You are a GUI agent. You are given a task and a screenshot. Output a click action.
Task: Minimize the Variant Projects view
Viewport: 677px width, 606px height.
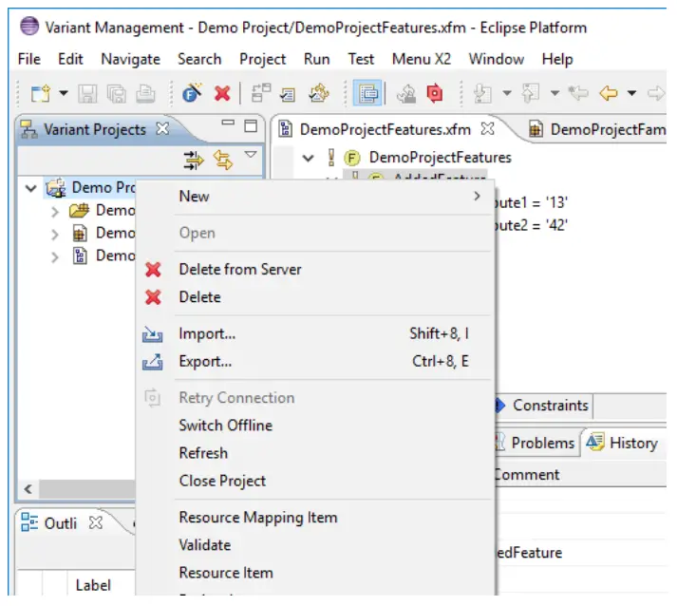[x=228, y=123]
